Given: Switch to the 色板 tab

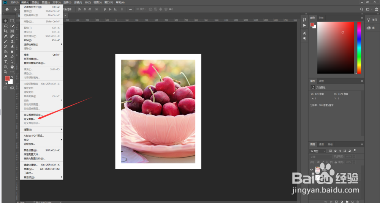Looking at the screenshot, I should [321, 18].
